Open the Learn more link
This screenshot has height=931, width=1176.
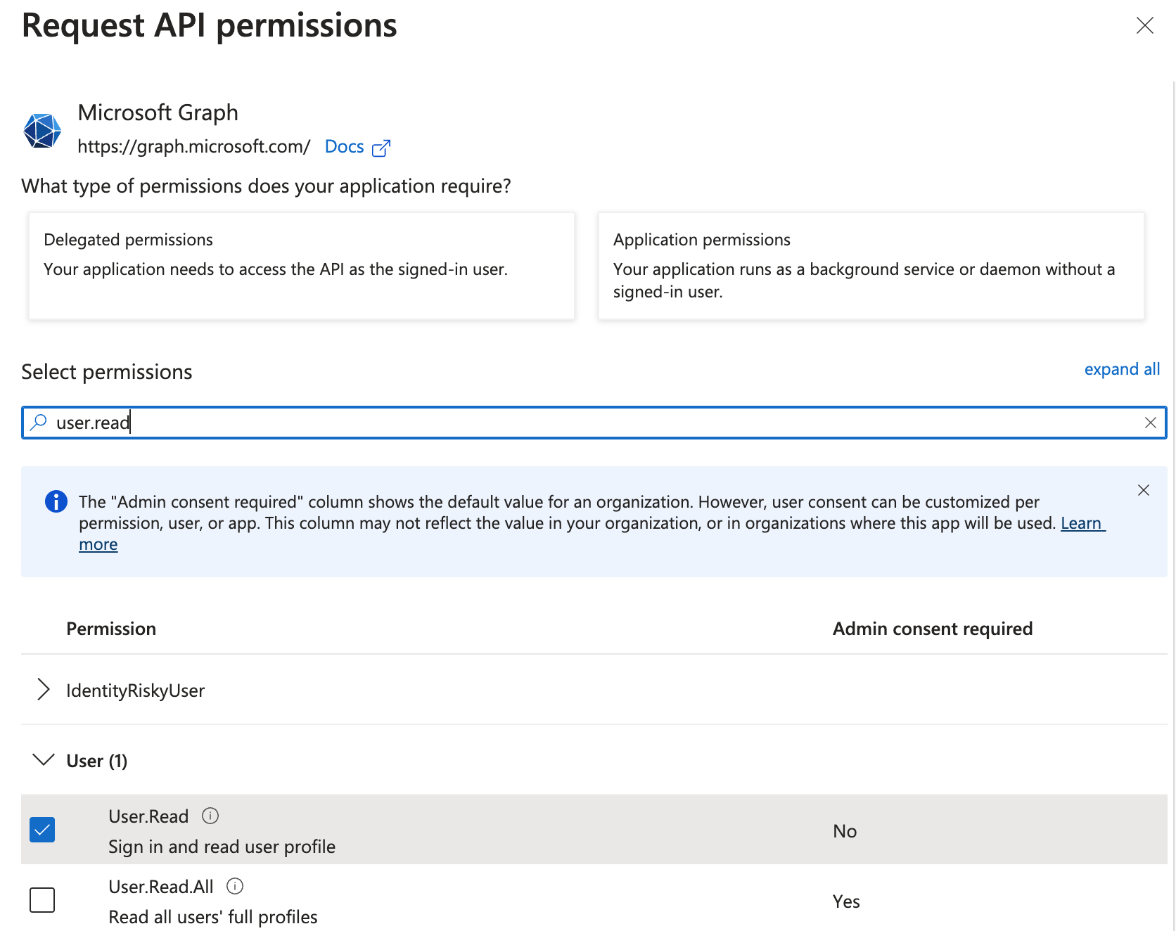(1082, 523)
